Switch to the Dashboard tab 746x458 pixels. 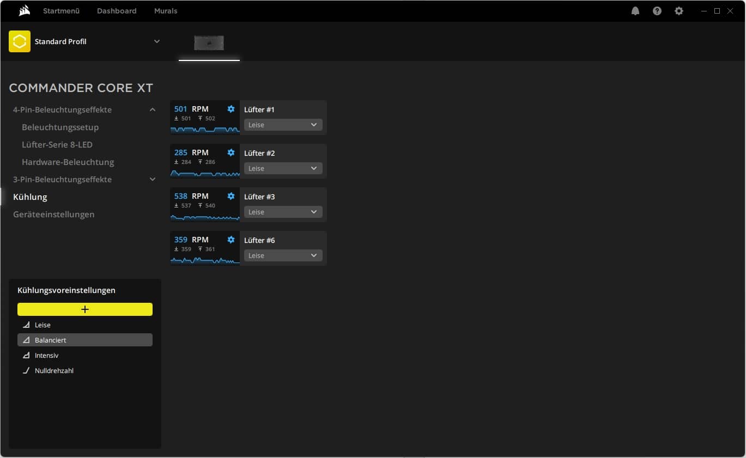coord(117,11)
